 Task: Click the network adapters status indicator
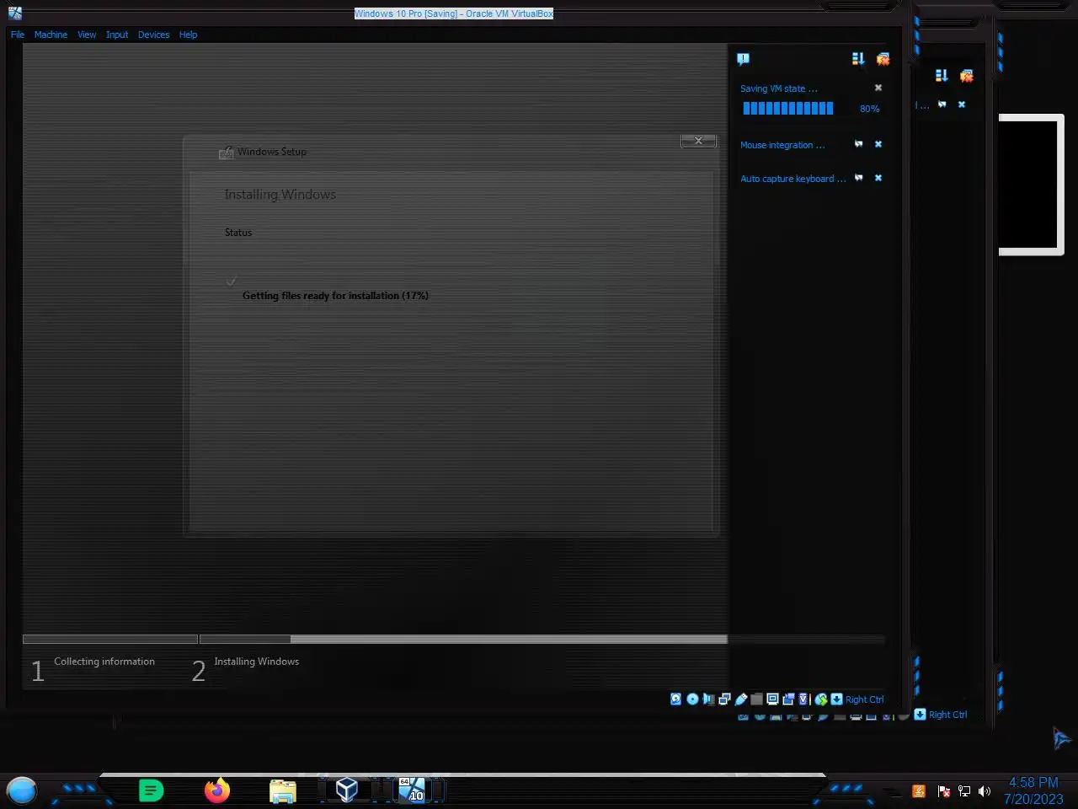click(724, 699)
